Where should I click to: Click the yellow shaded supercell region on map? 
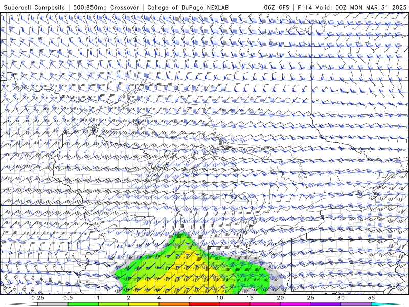coord(183,274)
